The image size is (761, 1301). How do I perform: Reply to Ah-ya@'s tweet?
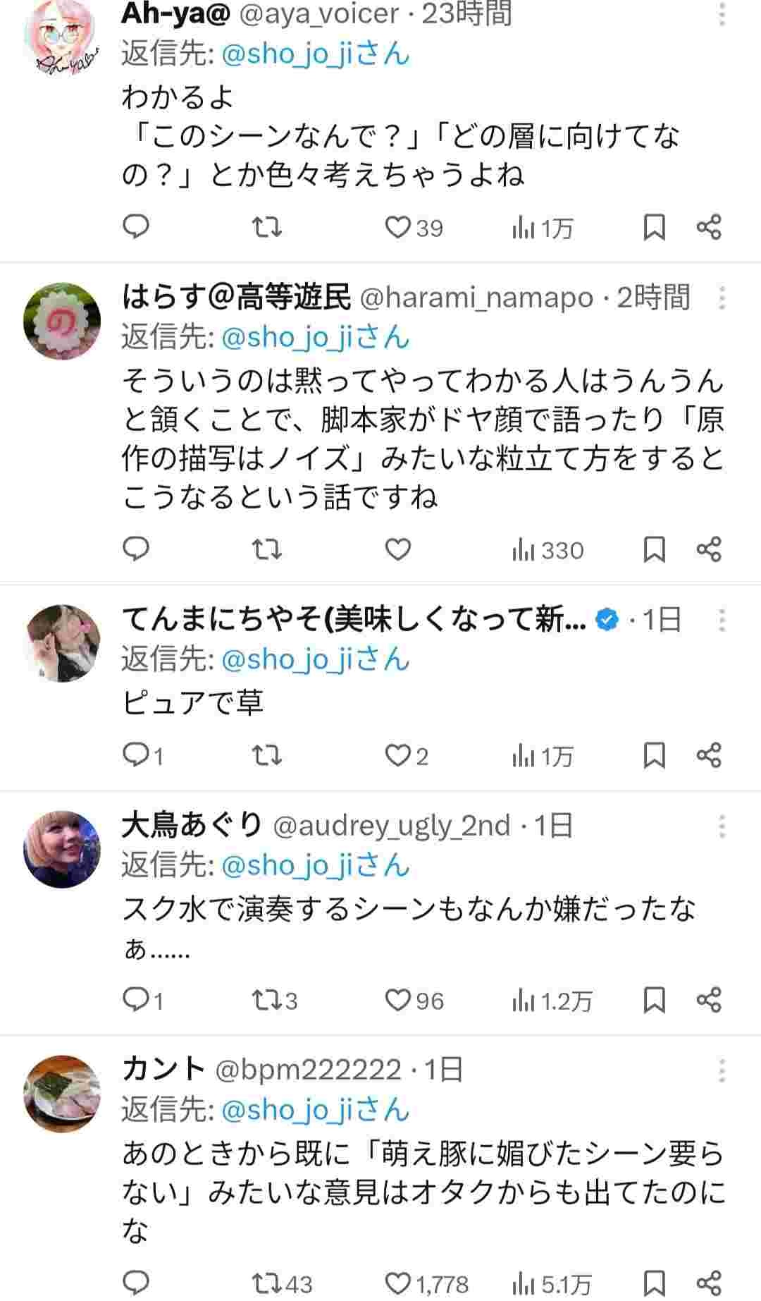(x=136, y=227)
